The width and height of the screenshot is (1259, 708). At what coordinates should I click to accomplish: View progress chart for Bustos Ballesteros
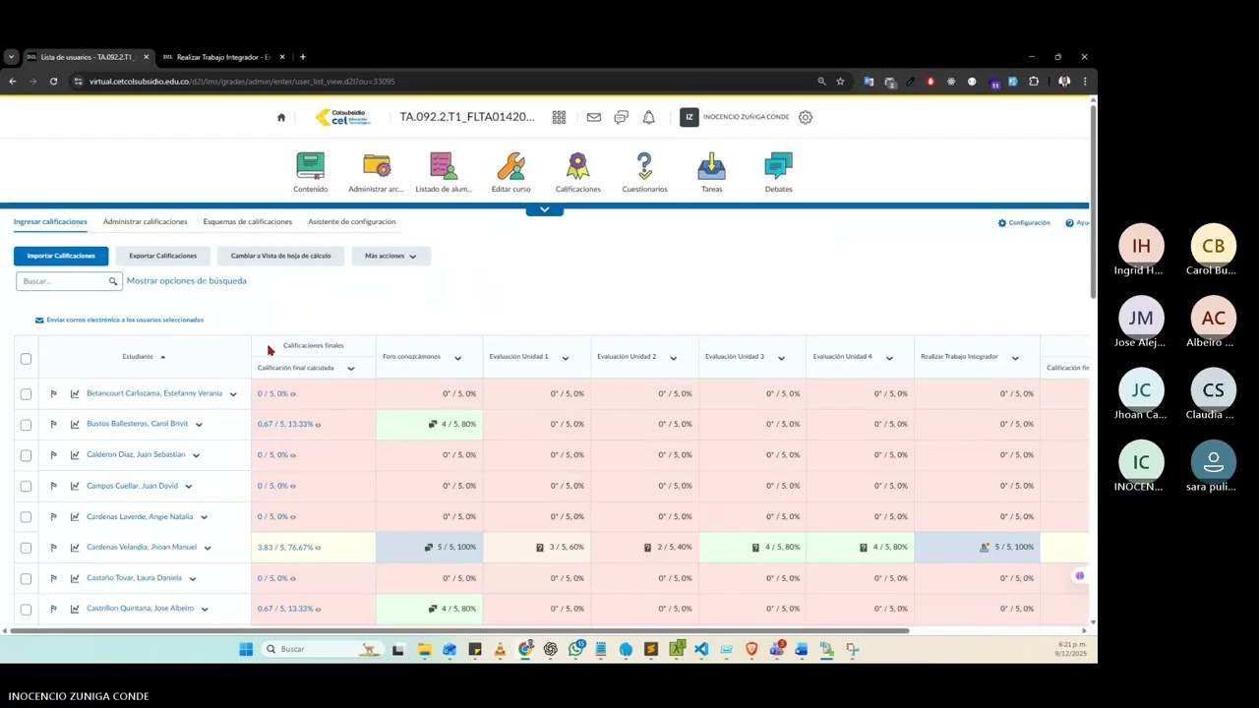75,424
